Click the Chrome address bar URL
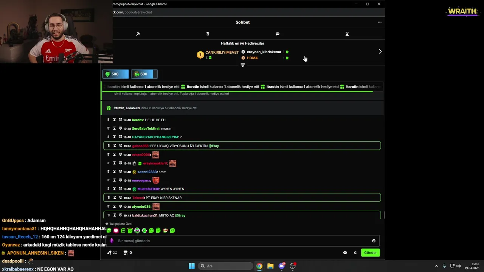Image resolution: width=484 pixels, height=272 pixels. 132,12
